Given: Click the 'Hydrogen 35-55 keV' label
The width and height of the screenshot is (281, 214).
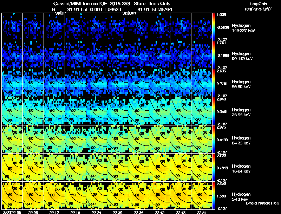Looking at the screenshot, I should click(x=241, y=112).
